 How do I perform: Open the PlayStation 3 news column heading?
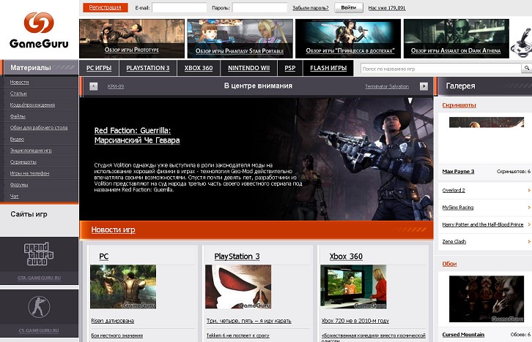pos(237,256)
